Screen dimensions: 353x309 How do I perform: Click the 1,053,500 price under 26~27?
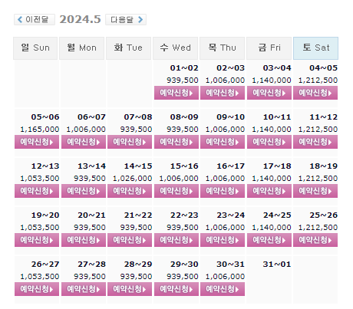pyautogui.click(x=40, y=277)
